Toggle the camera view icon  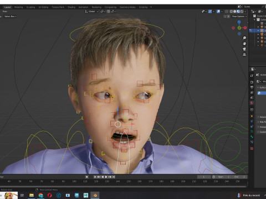pos(244,49)
